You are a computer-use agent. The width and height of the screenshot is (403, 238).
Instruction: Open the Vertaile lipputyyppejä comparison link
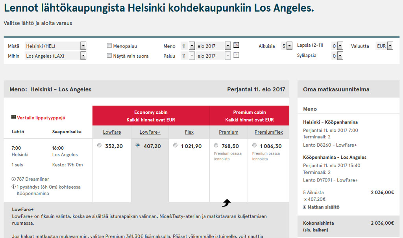(41, 118)
